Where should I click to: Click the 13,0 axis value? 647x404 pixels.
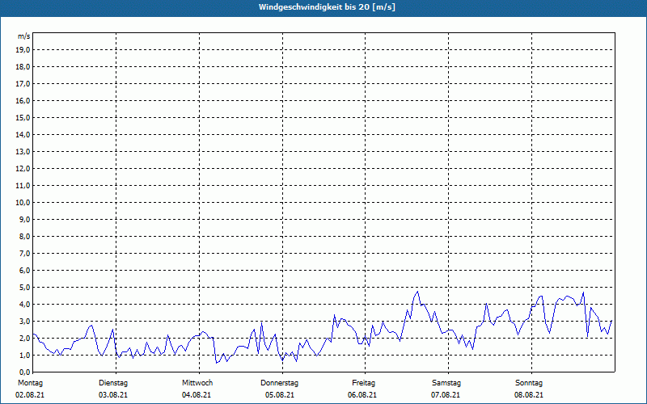coord(23,151)
